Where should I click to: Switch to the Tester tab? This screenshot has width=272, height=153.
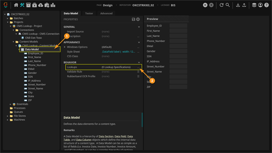89,13
